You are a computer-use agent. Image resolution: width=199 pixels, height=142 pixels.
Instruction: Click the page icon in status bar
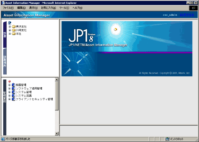coord(3,139)
